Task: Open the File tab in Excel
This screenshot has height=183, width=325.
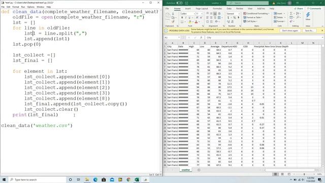Action: (167, 9)
